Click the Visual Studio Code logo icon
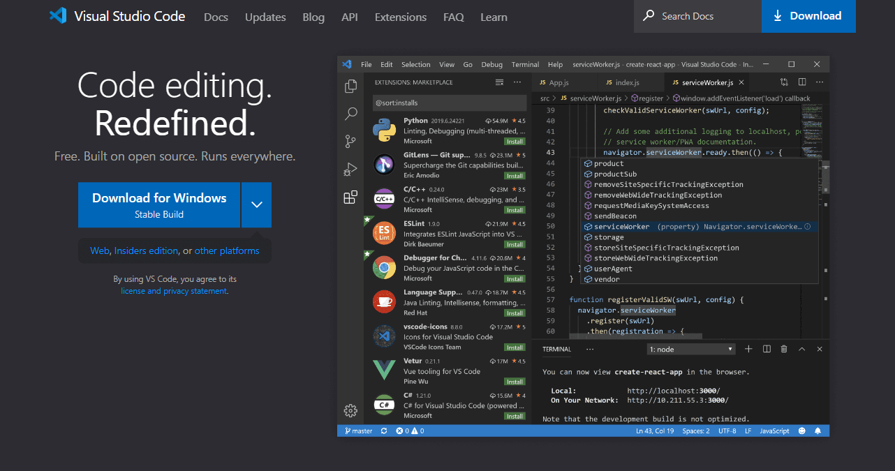The image size is (895, 471). 57,16
